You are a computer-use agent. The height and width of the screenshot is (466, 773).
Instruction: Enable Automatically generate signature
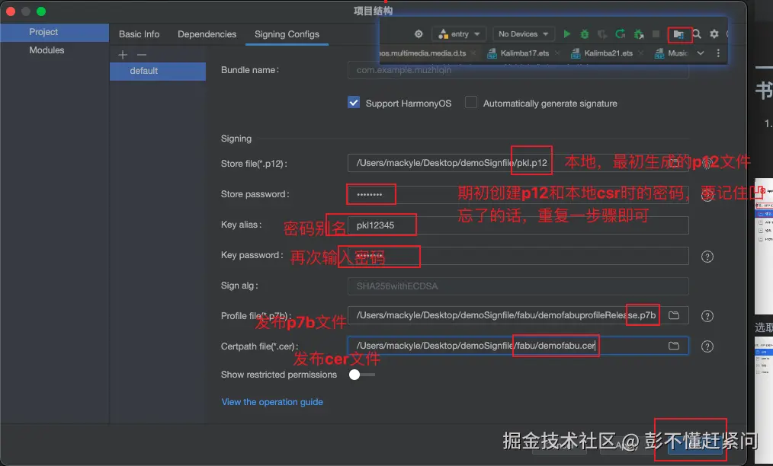[470, 103]
